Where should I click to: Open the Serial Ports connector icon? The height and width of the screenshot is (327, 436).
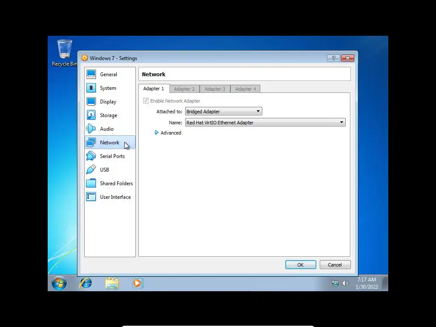point(91,156)
